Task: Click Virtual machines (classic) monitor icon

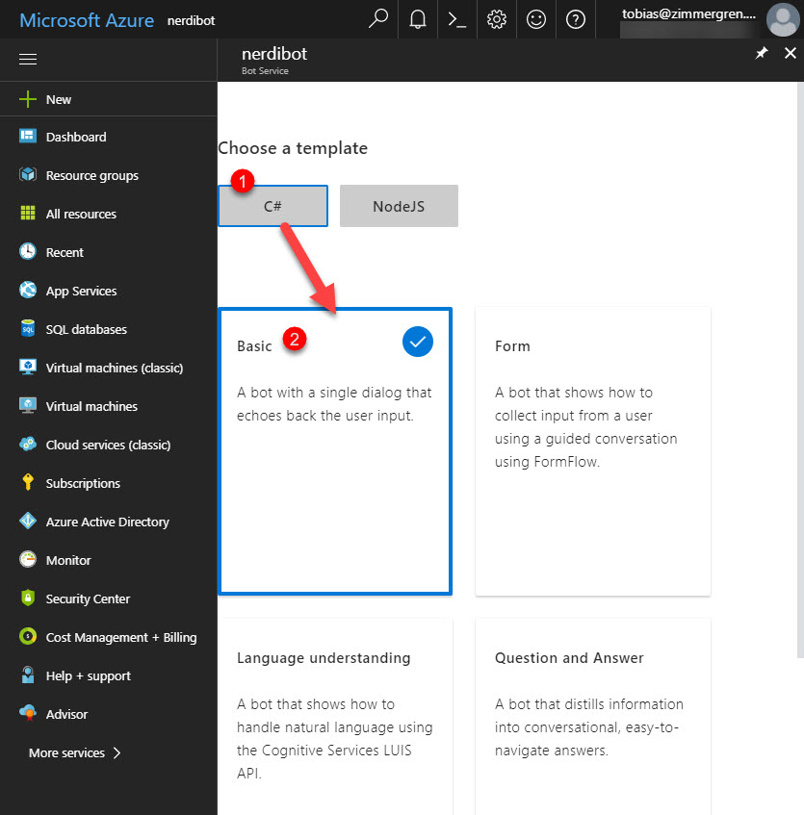Action: click(28, 367)
